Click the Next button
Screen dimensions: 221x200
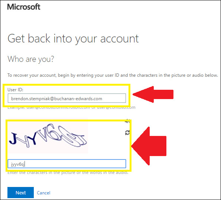(20, 193)
